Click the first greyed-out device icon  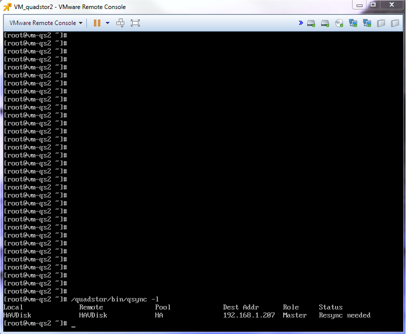pos(381,23)
